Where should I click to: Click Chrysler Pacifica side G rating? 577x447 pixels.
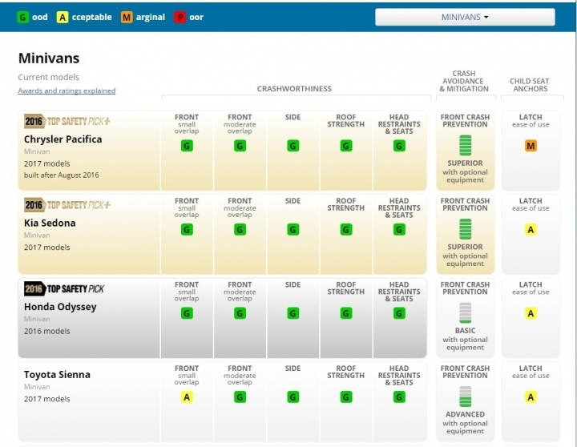point(293,146)
